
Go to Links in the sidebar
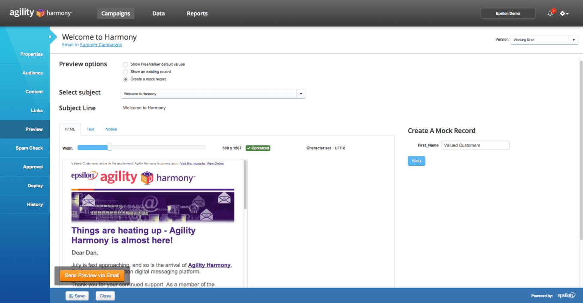[x=25, y=111]
